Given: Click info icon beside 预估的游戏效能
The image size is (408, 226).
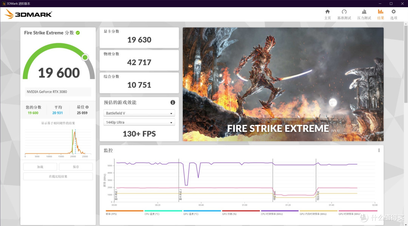Looking at the screenshot, I should pyautogui.click(x=173, y=103).
